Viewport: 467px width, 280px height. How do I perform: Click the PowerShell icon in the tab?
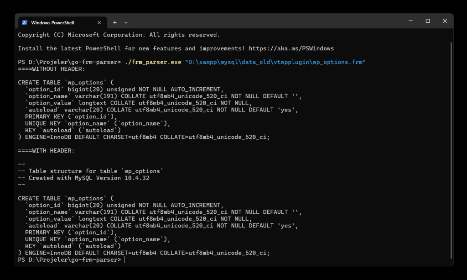pos(25,22)
